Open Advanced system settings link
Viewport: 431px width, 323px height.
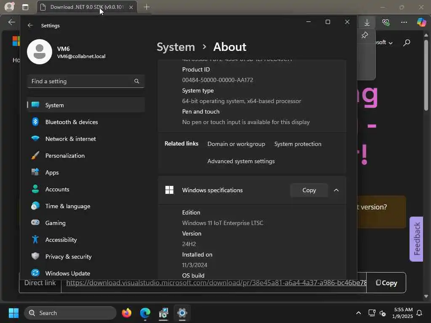(241, 161)
